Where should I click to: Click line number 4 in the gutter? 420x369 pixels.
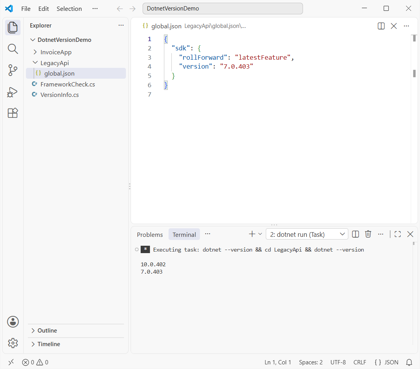150,66
